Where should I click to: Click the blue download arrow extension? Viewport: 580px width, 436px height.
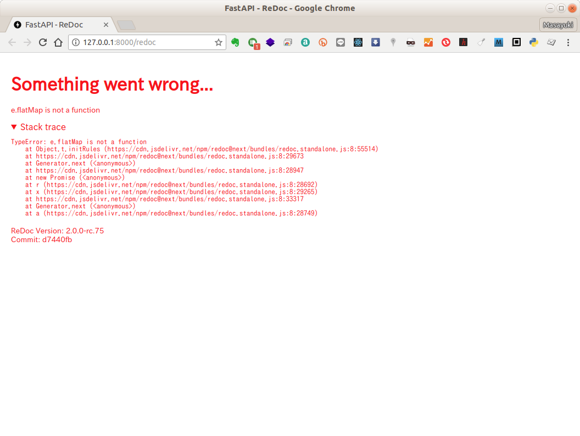coord(376,42)
